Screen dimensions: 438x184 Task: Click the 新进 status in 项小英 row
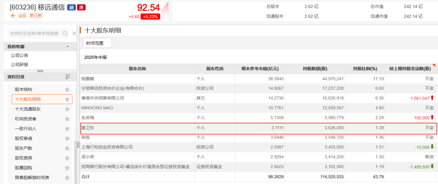click(429, 157)
